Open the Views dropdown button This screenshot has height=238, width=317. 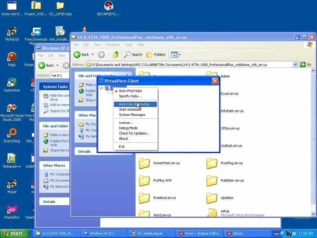pyautogui.click(x=176, y=55)
